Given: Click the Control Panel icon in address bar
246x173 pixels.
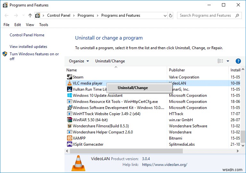Looking at the screenshot, I should (38, 15).
